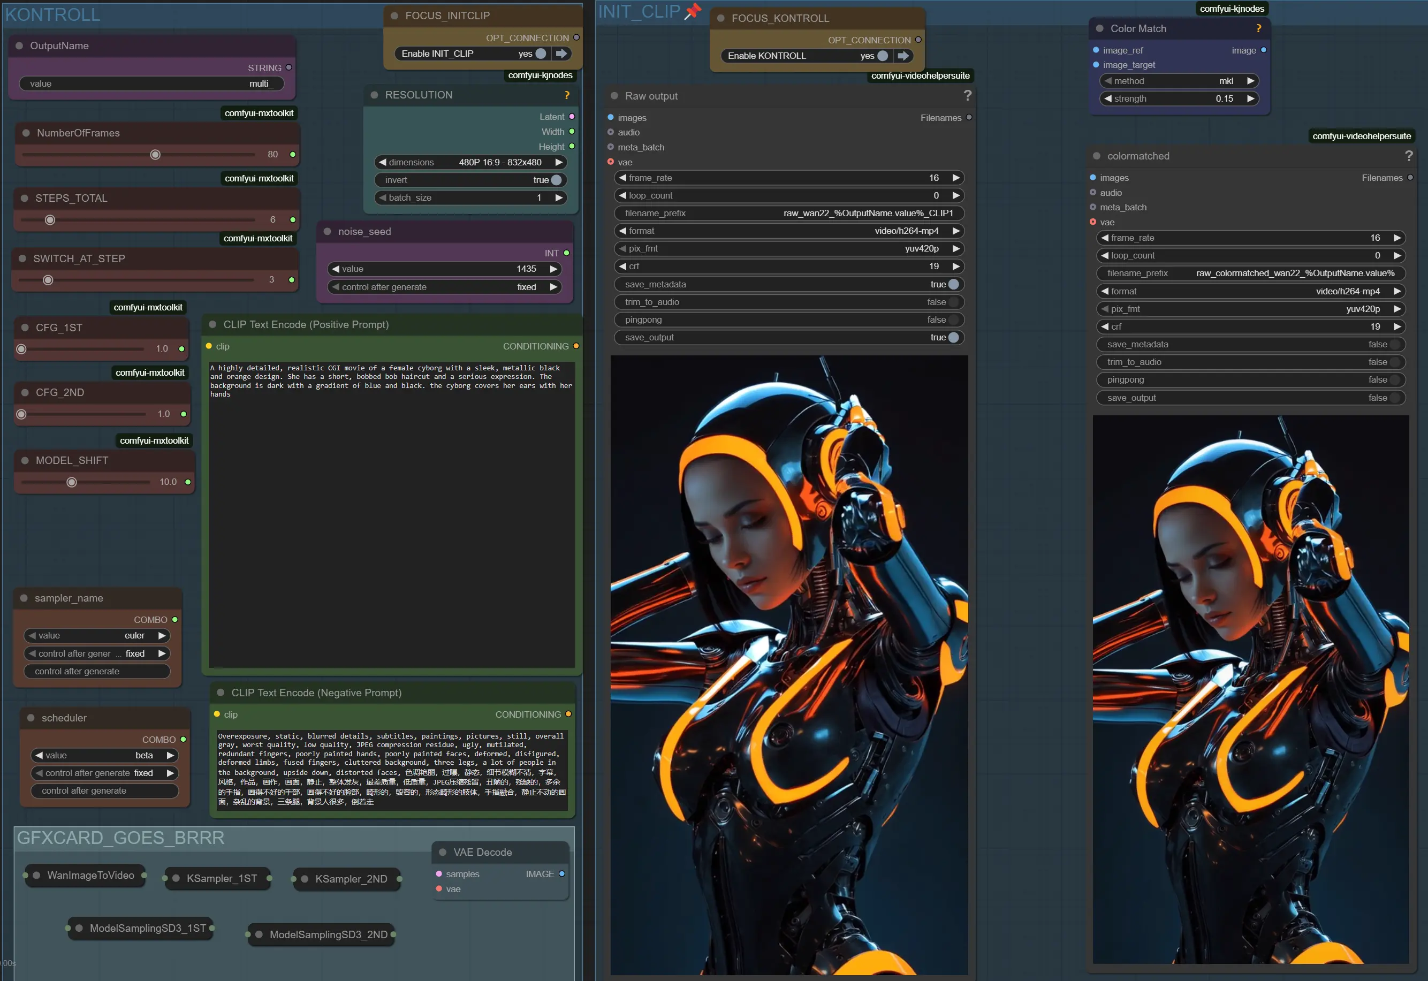Click the pin icon beside INIT_CLIP
Image resolution: width=1428 pixels, height=981 pixels.
pos(693,11)
